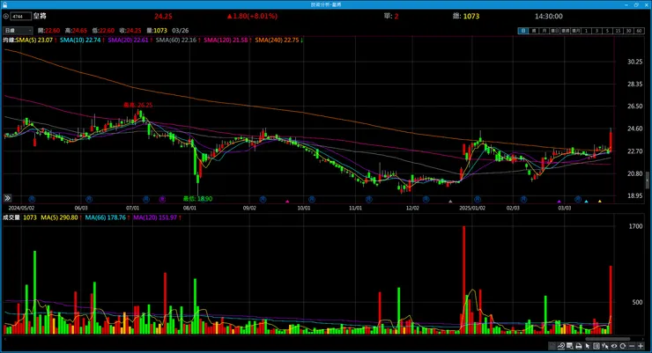Click blue 月 marker above 02/03 date

[x=523, y=199]
